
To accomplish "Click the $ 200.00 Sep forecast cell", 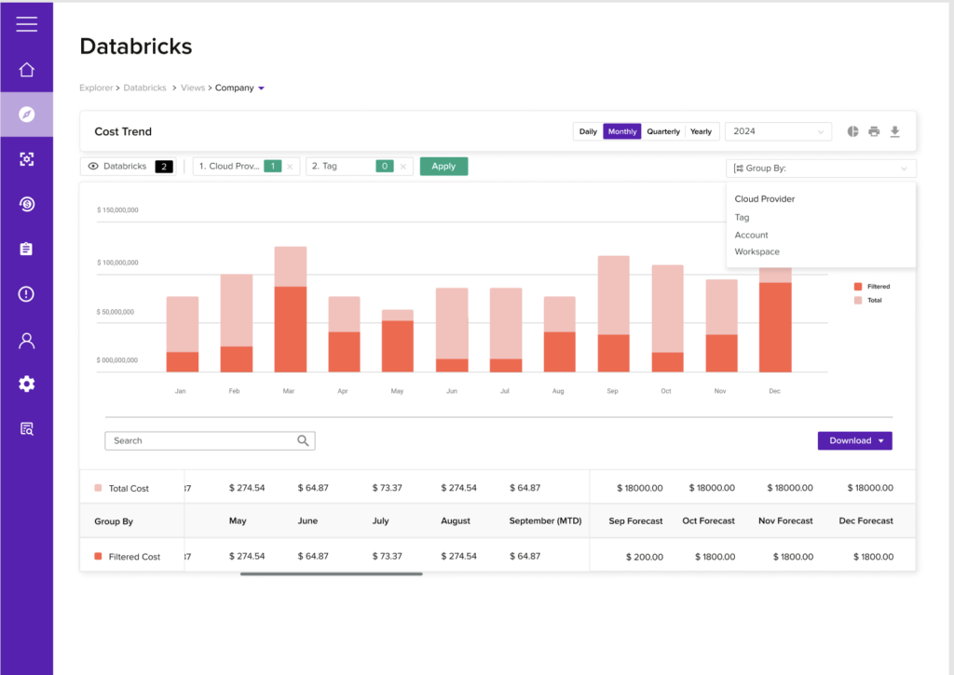I will coord(645,557).
